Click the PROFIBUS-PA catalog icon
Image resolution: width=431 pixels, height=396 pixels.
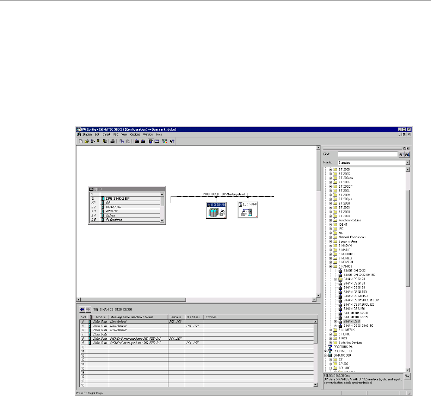tap(330, 347)
